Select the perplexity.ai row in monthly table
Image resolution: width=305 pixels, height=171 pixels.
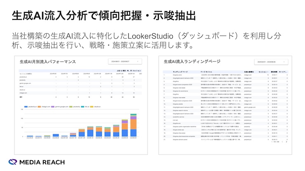80,77
